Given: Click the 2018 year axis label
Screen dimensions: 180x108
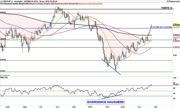Looking at the screenshot, I should click(90, 107).
